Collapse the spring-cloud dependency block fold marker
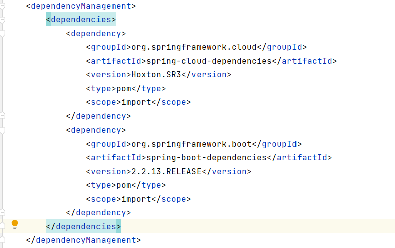Screen dimensions: 395x248 tap(2, 34)
